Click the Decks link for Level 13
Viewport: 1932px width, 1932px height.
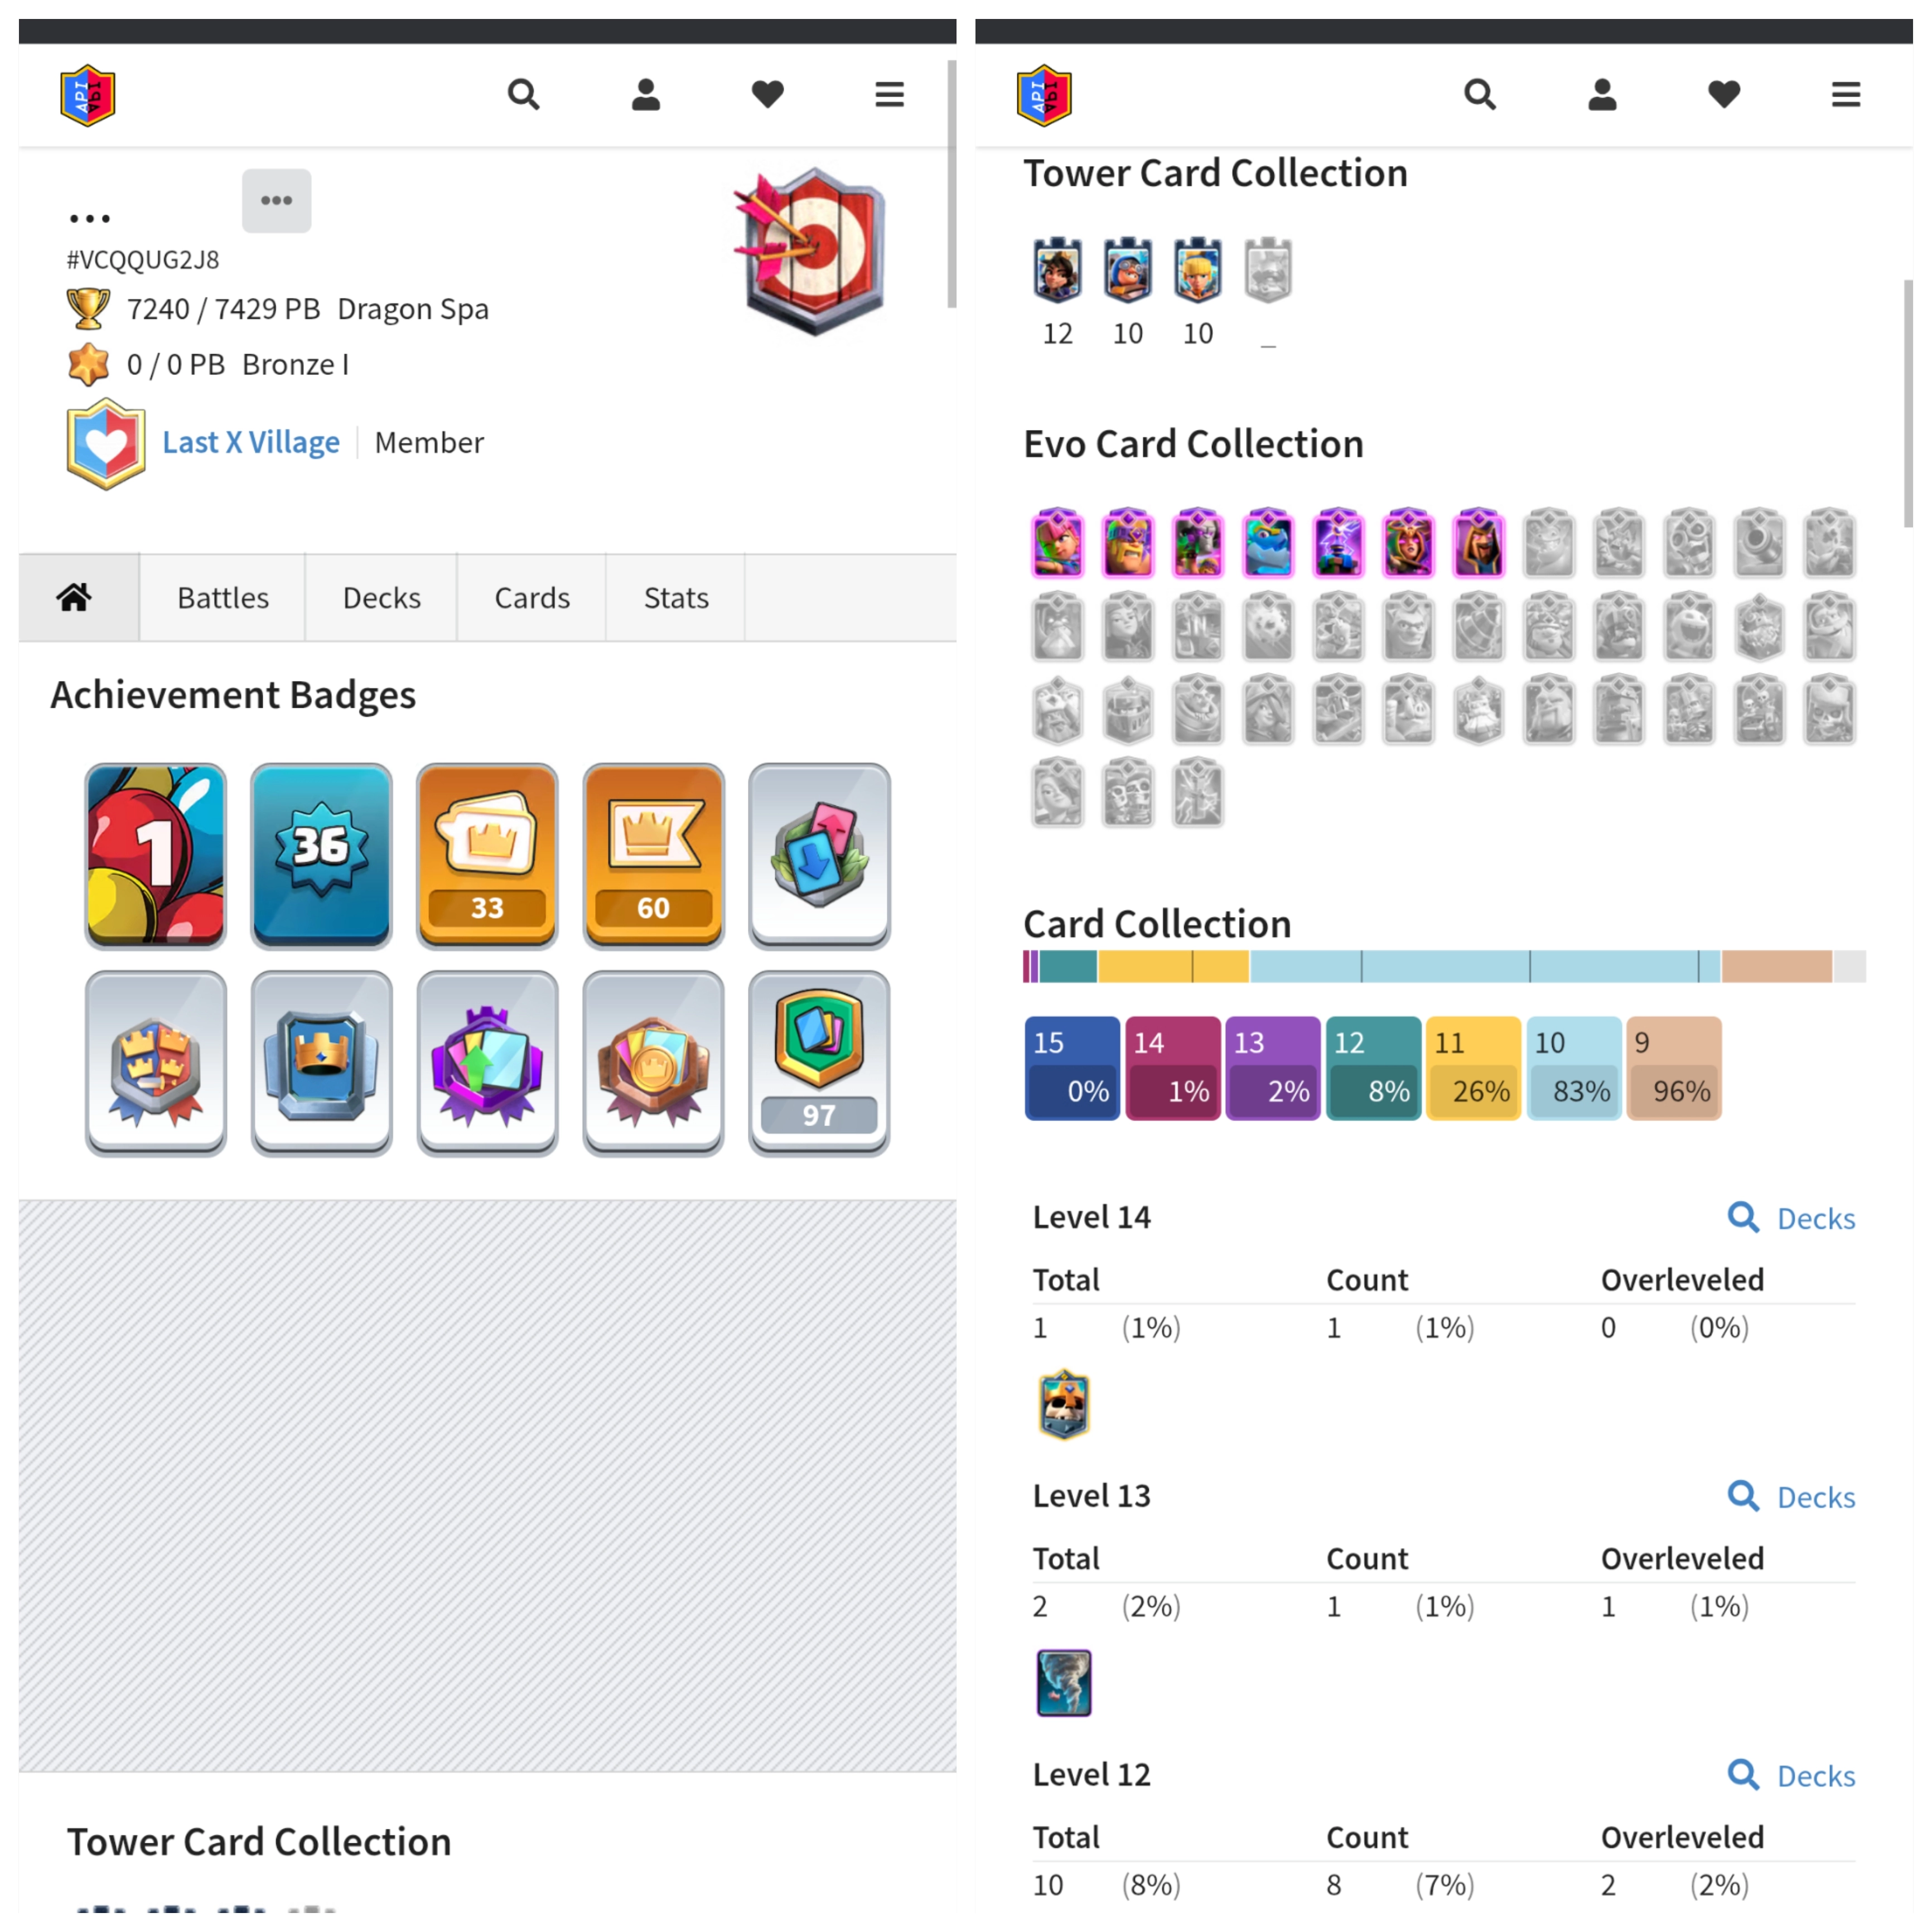pos(1792,1497)
